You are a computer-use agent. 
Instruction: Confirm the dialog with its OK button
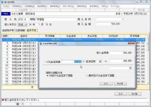click(x=106, y=84)
